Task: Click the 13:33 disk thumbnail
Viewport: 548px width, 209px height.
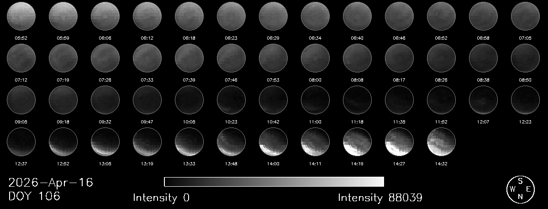Action: 189,142
